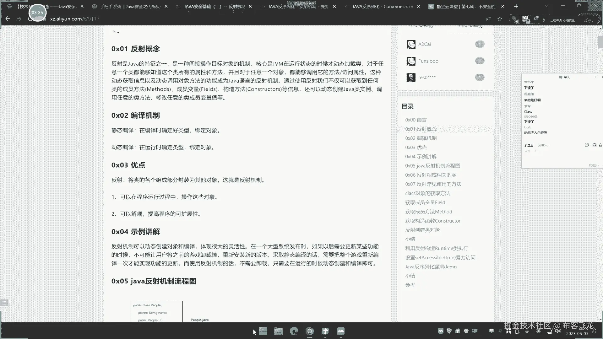
Task: Switch to 手把手系列 Java安全之代码 tab
Action: (x=130, y=6)
